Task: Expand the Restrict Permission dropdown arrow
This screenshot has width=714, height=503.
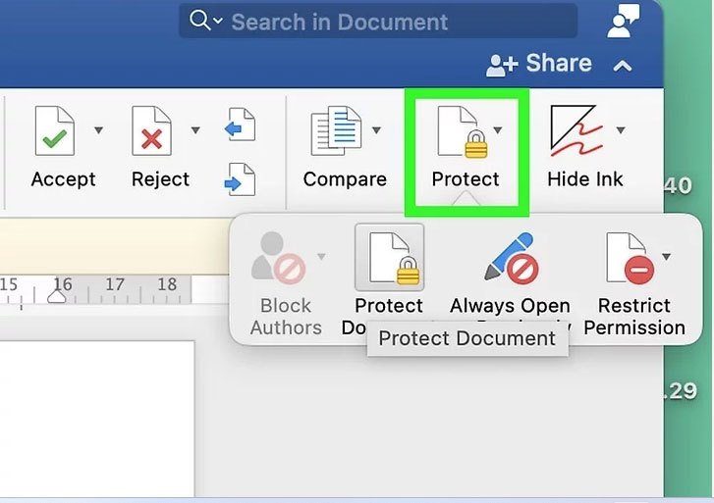Action: tap(666, 257)
